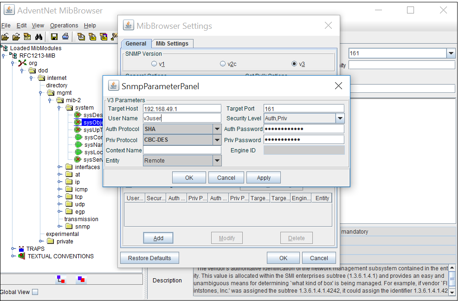The height and width of the screenshot is (301, 459).
Task: Expand the interfaces tree node
Action: point(59,167)
